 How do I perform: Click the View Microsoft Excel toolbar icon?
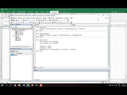click(x=12, y=20)
